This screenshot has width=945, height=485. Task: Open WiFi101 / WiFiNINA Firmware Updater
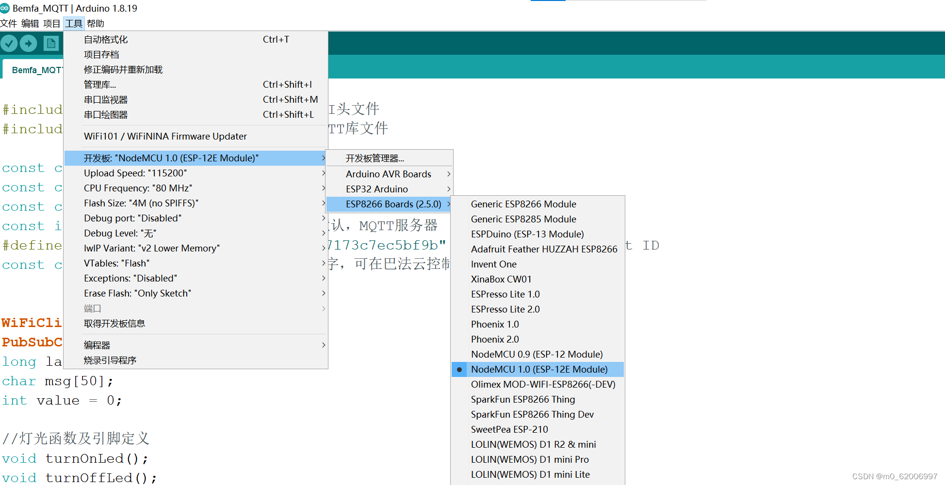(165, 136)
